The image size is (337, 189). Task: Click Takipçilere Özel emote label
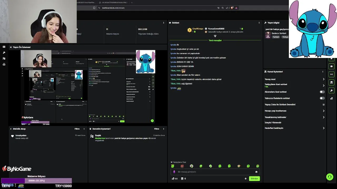179,162
